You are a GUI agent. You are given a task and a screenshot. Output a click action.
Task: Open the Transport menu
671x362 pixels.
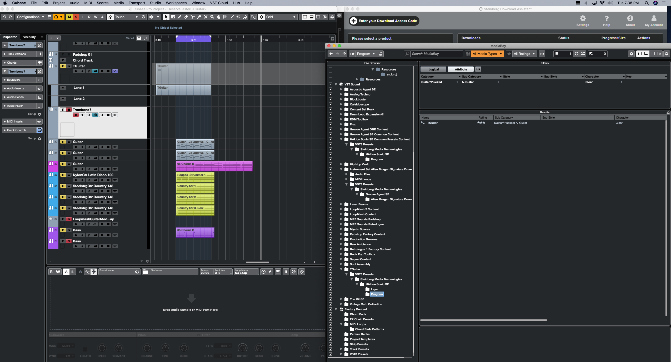pos(137,3)
